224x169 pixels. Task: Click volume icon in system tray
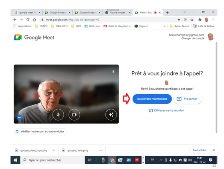pyautogui.click(x=190, y=160)
